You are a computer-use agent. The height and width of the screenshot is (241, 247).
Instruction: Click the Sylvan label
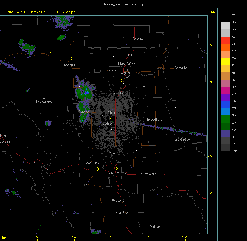(112, 70)
